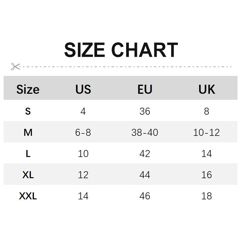The height and width of the screenshot is (242, 242).
Task: Click the dashed cut line
Action: click(127, 67)
